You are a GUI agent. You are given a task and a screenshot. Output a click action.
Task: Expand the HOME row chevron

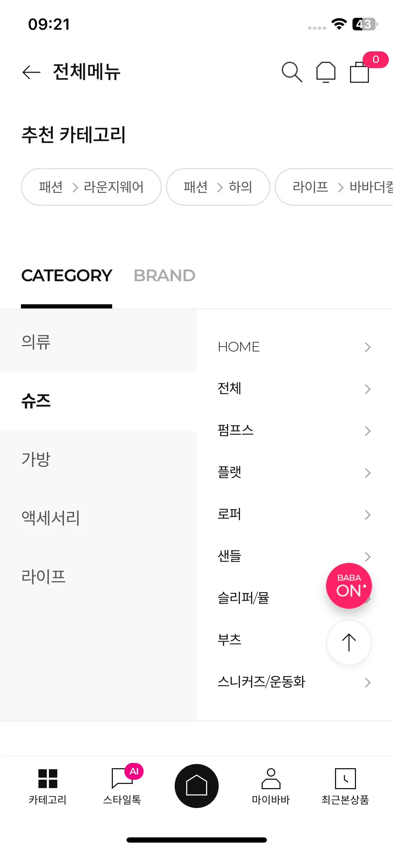[x=367, y=347]
